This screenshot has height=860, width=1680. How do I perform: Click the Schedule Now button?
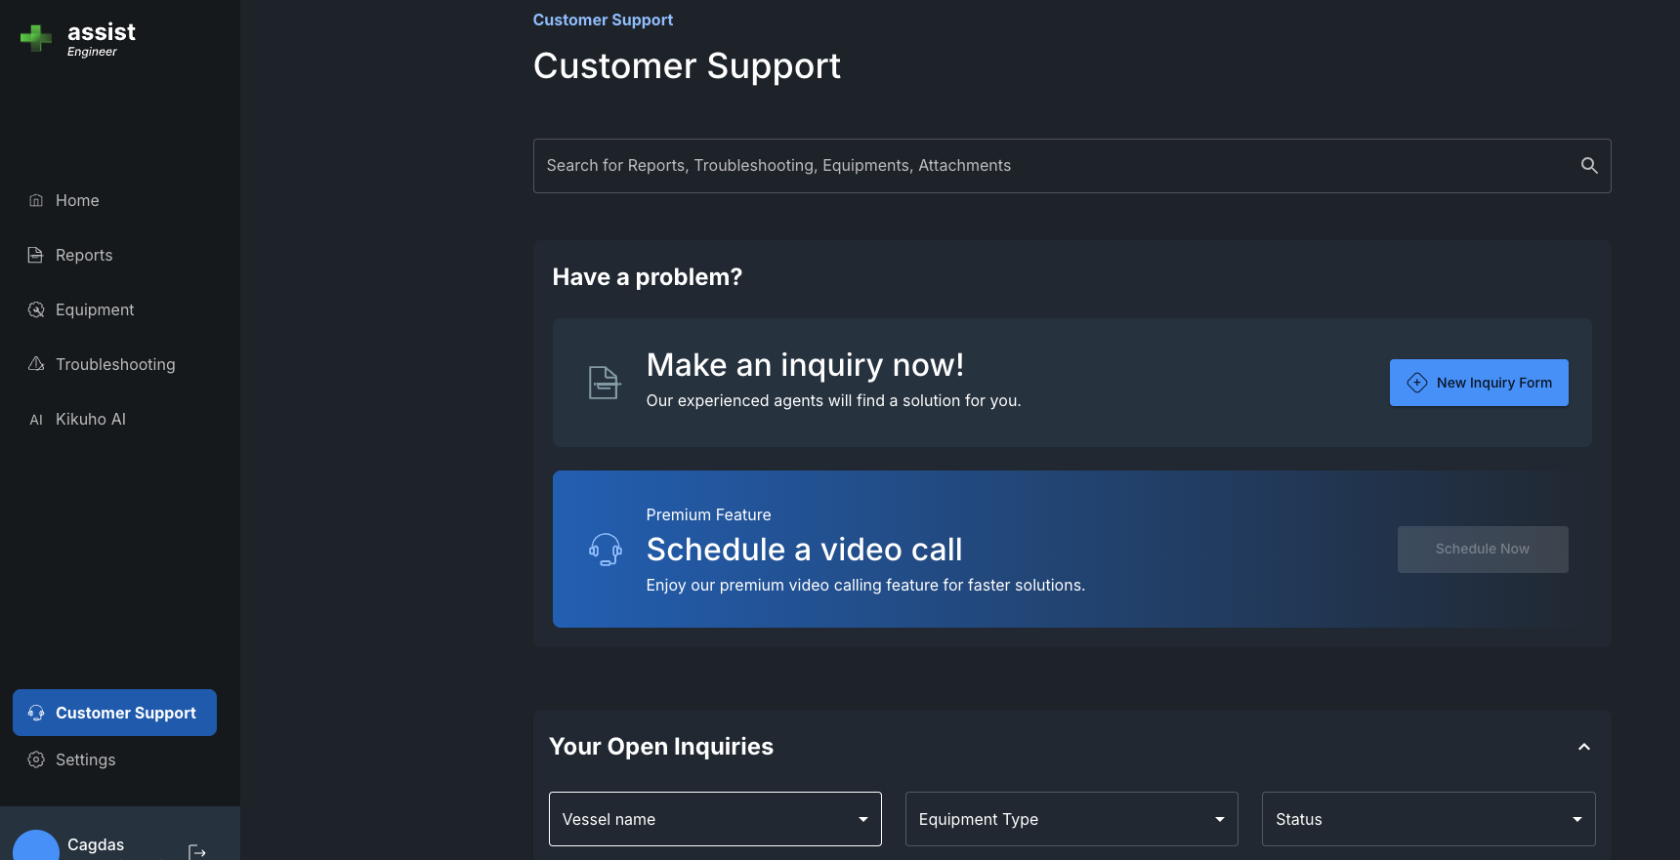[x=1483, y=550]
